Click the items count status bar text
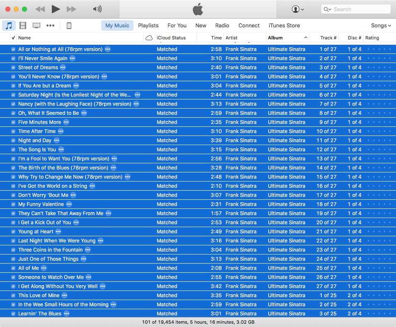Viewport: 396px width, 327px height. coord(198,322)
